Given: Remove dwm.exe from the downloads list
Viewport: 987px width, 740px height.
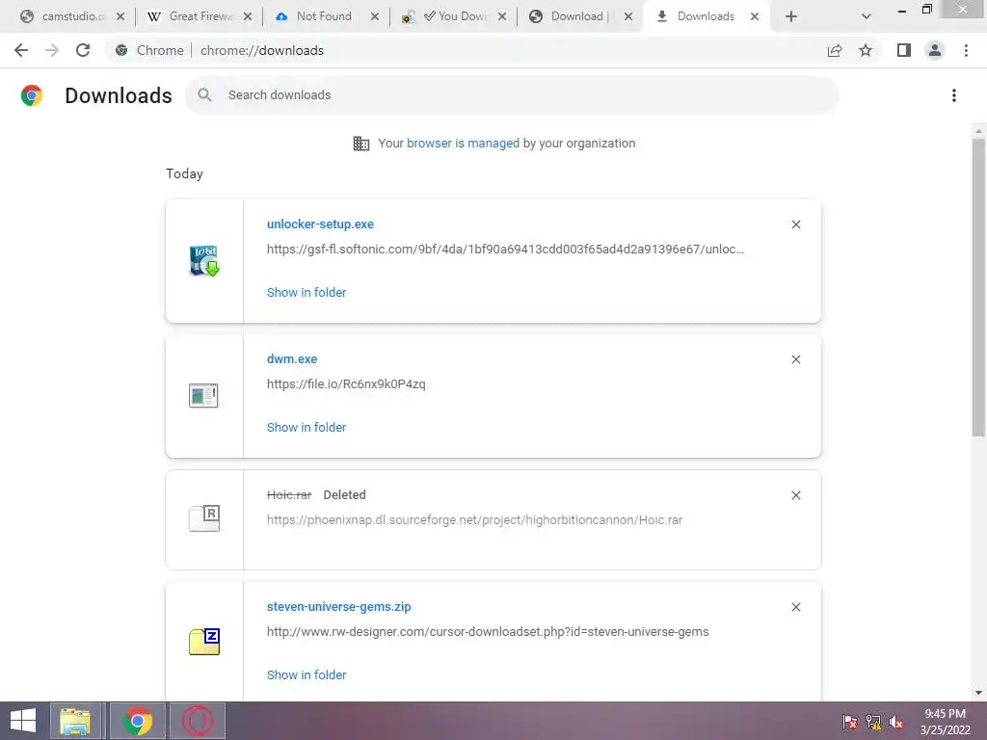Looking at the screenshot, I should point(795,359).
